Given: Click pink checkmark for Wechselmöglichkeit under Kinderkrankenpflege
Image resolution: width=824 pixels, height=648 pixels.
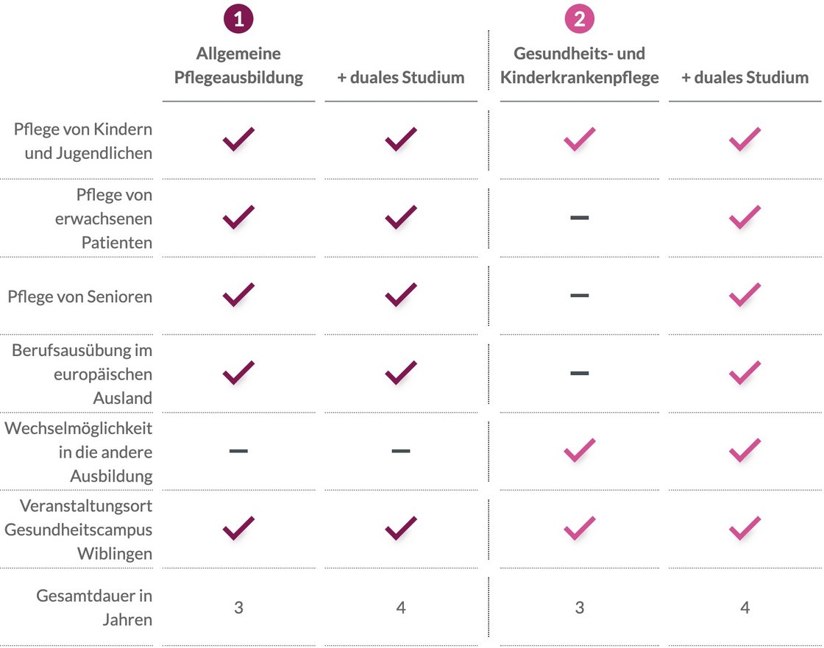Looking at the screenshot, I should click(x=579, y=450).
